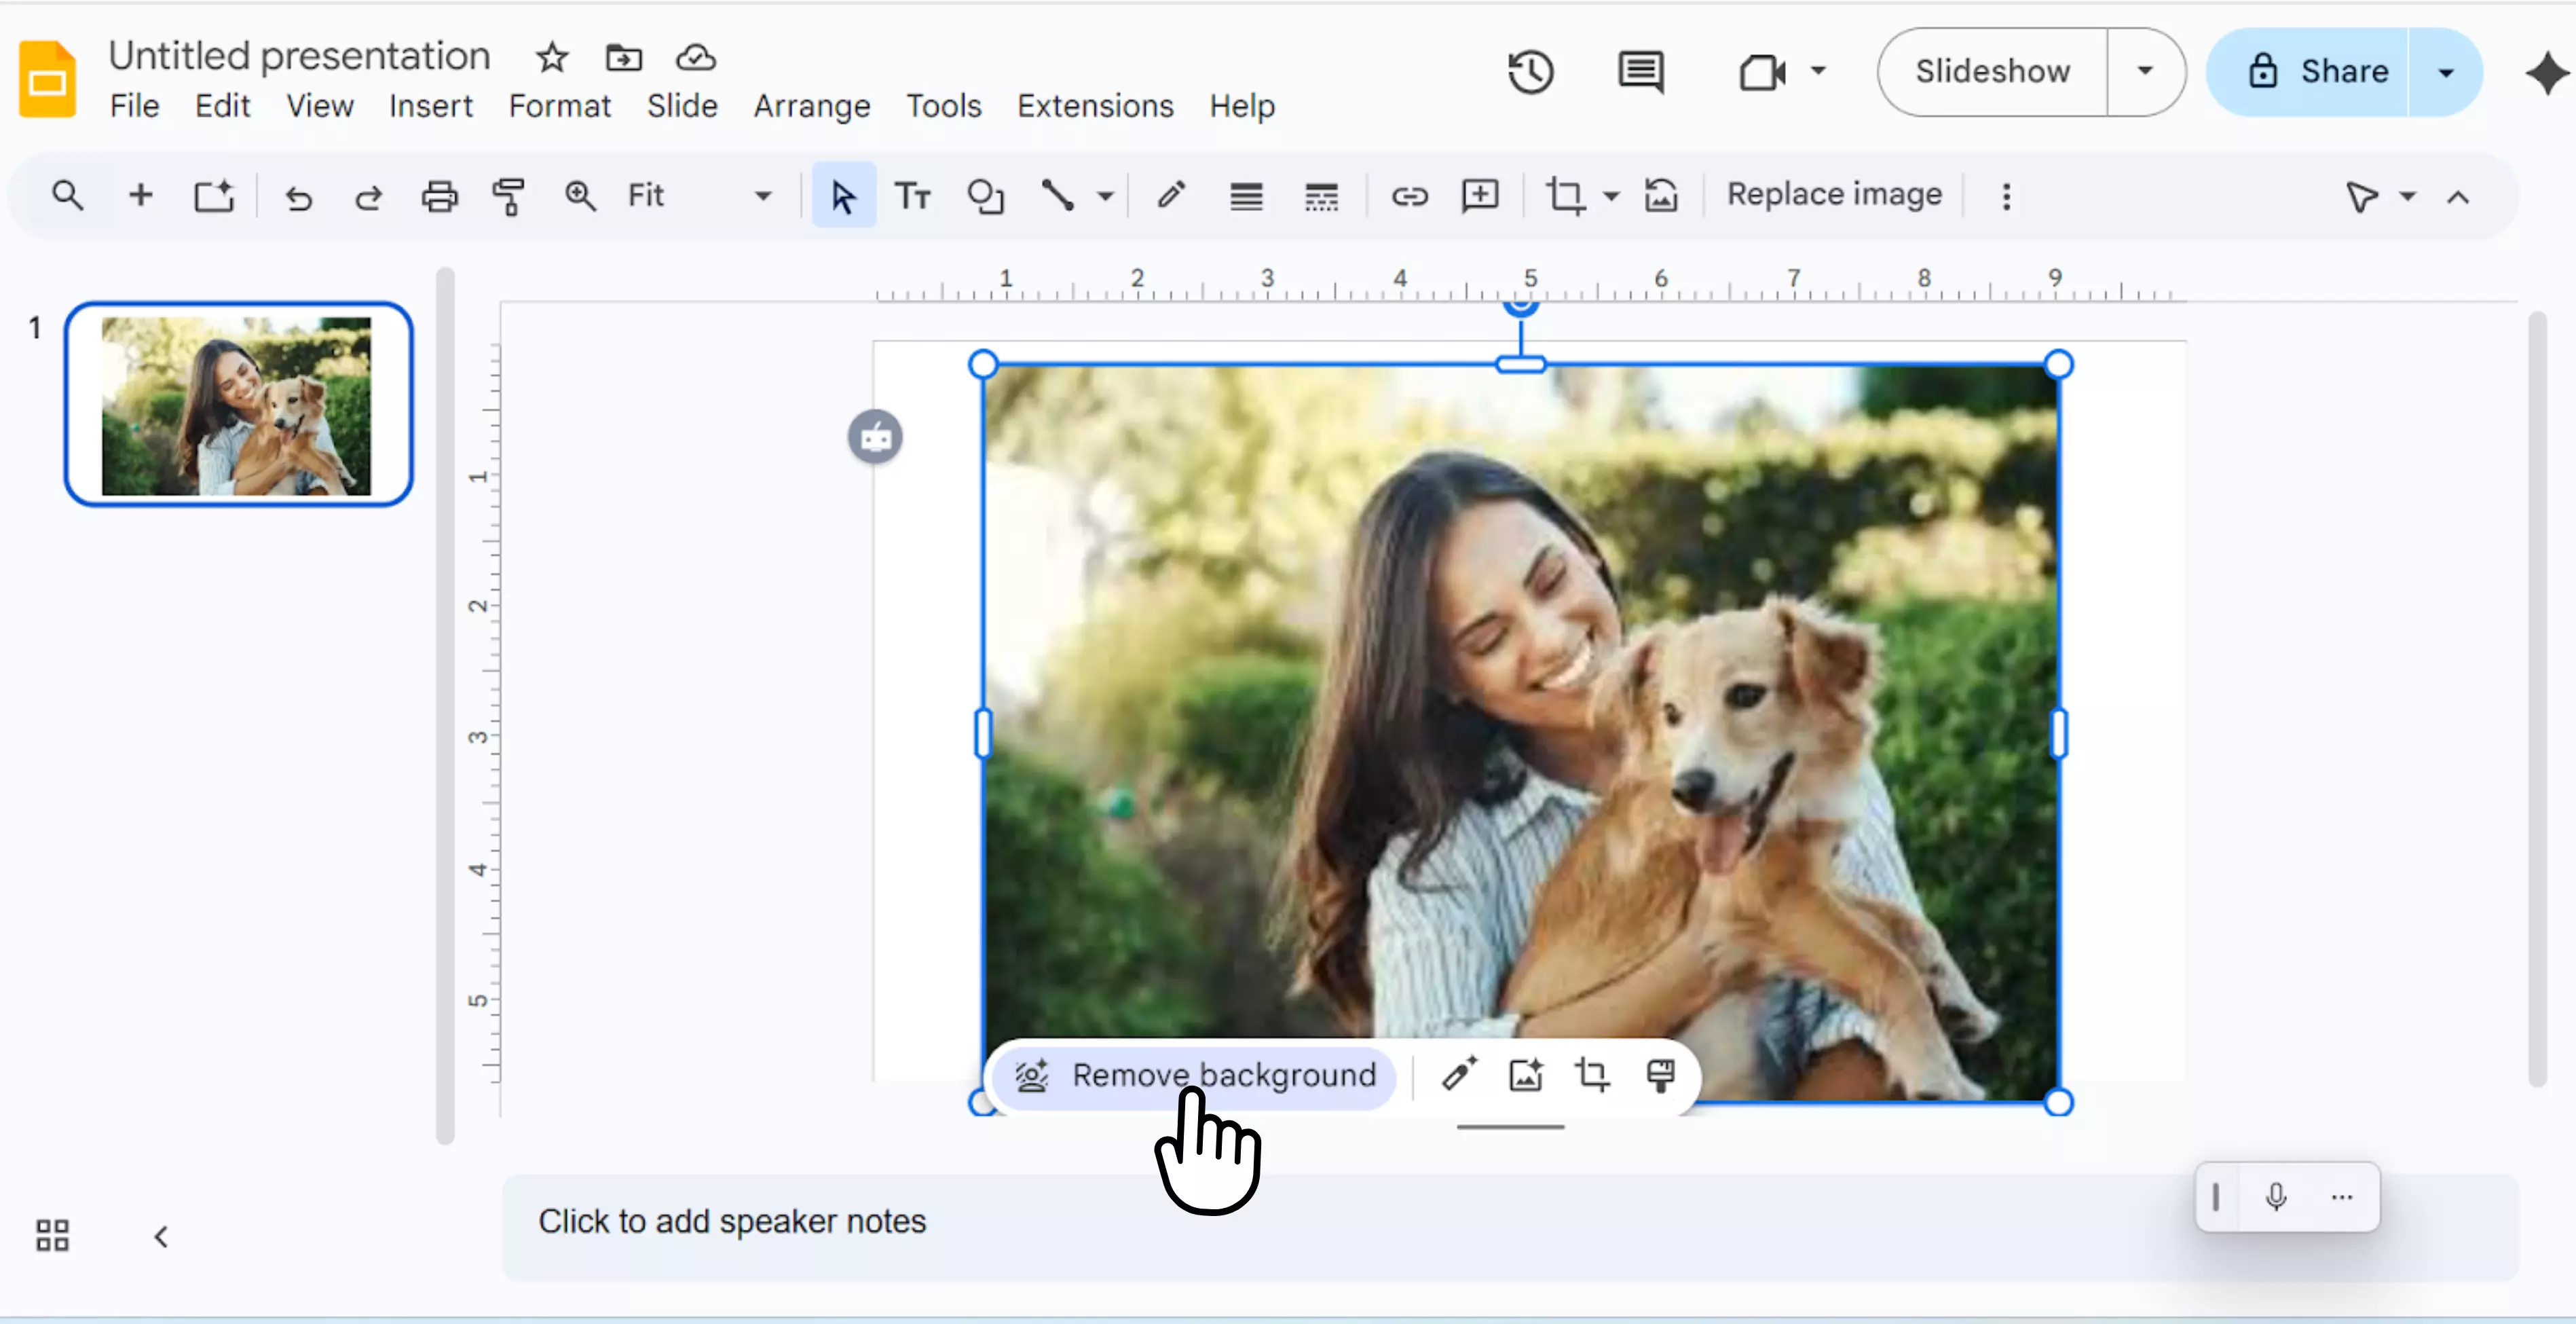
Task: Click the reset image icon
Action: (1661, 196)
